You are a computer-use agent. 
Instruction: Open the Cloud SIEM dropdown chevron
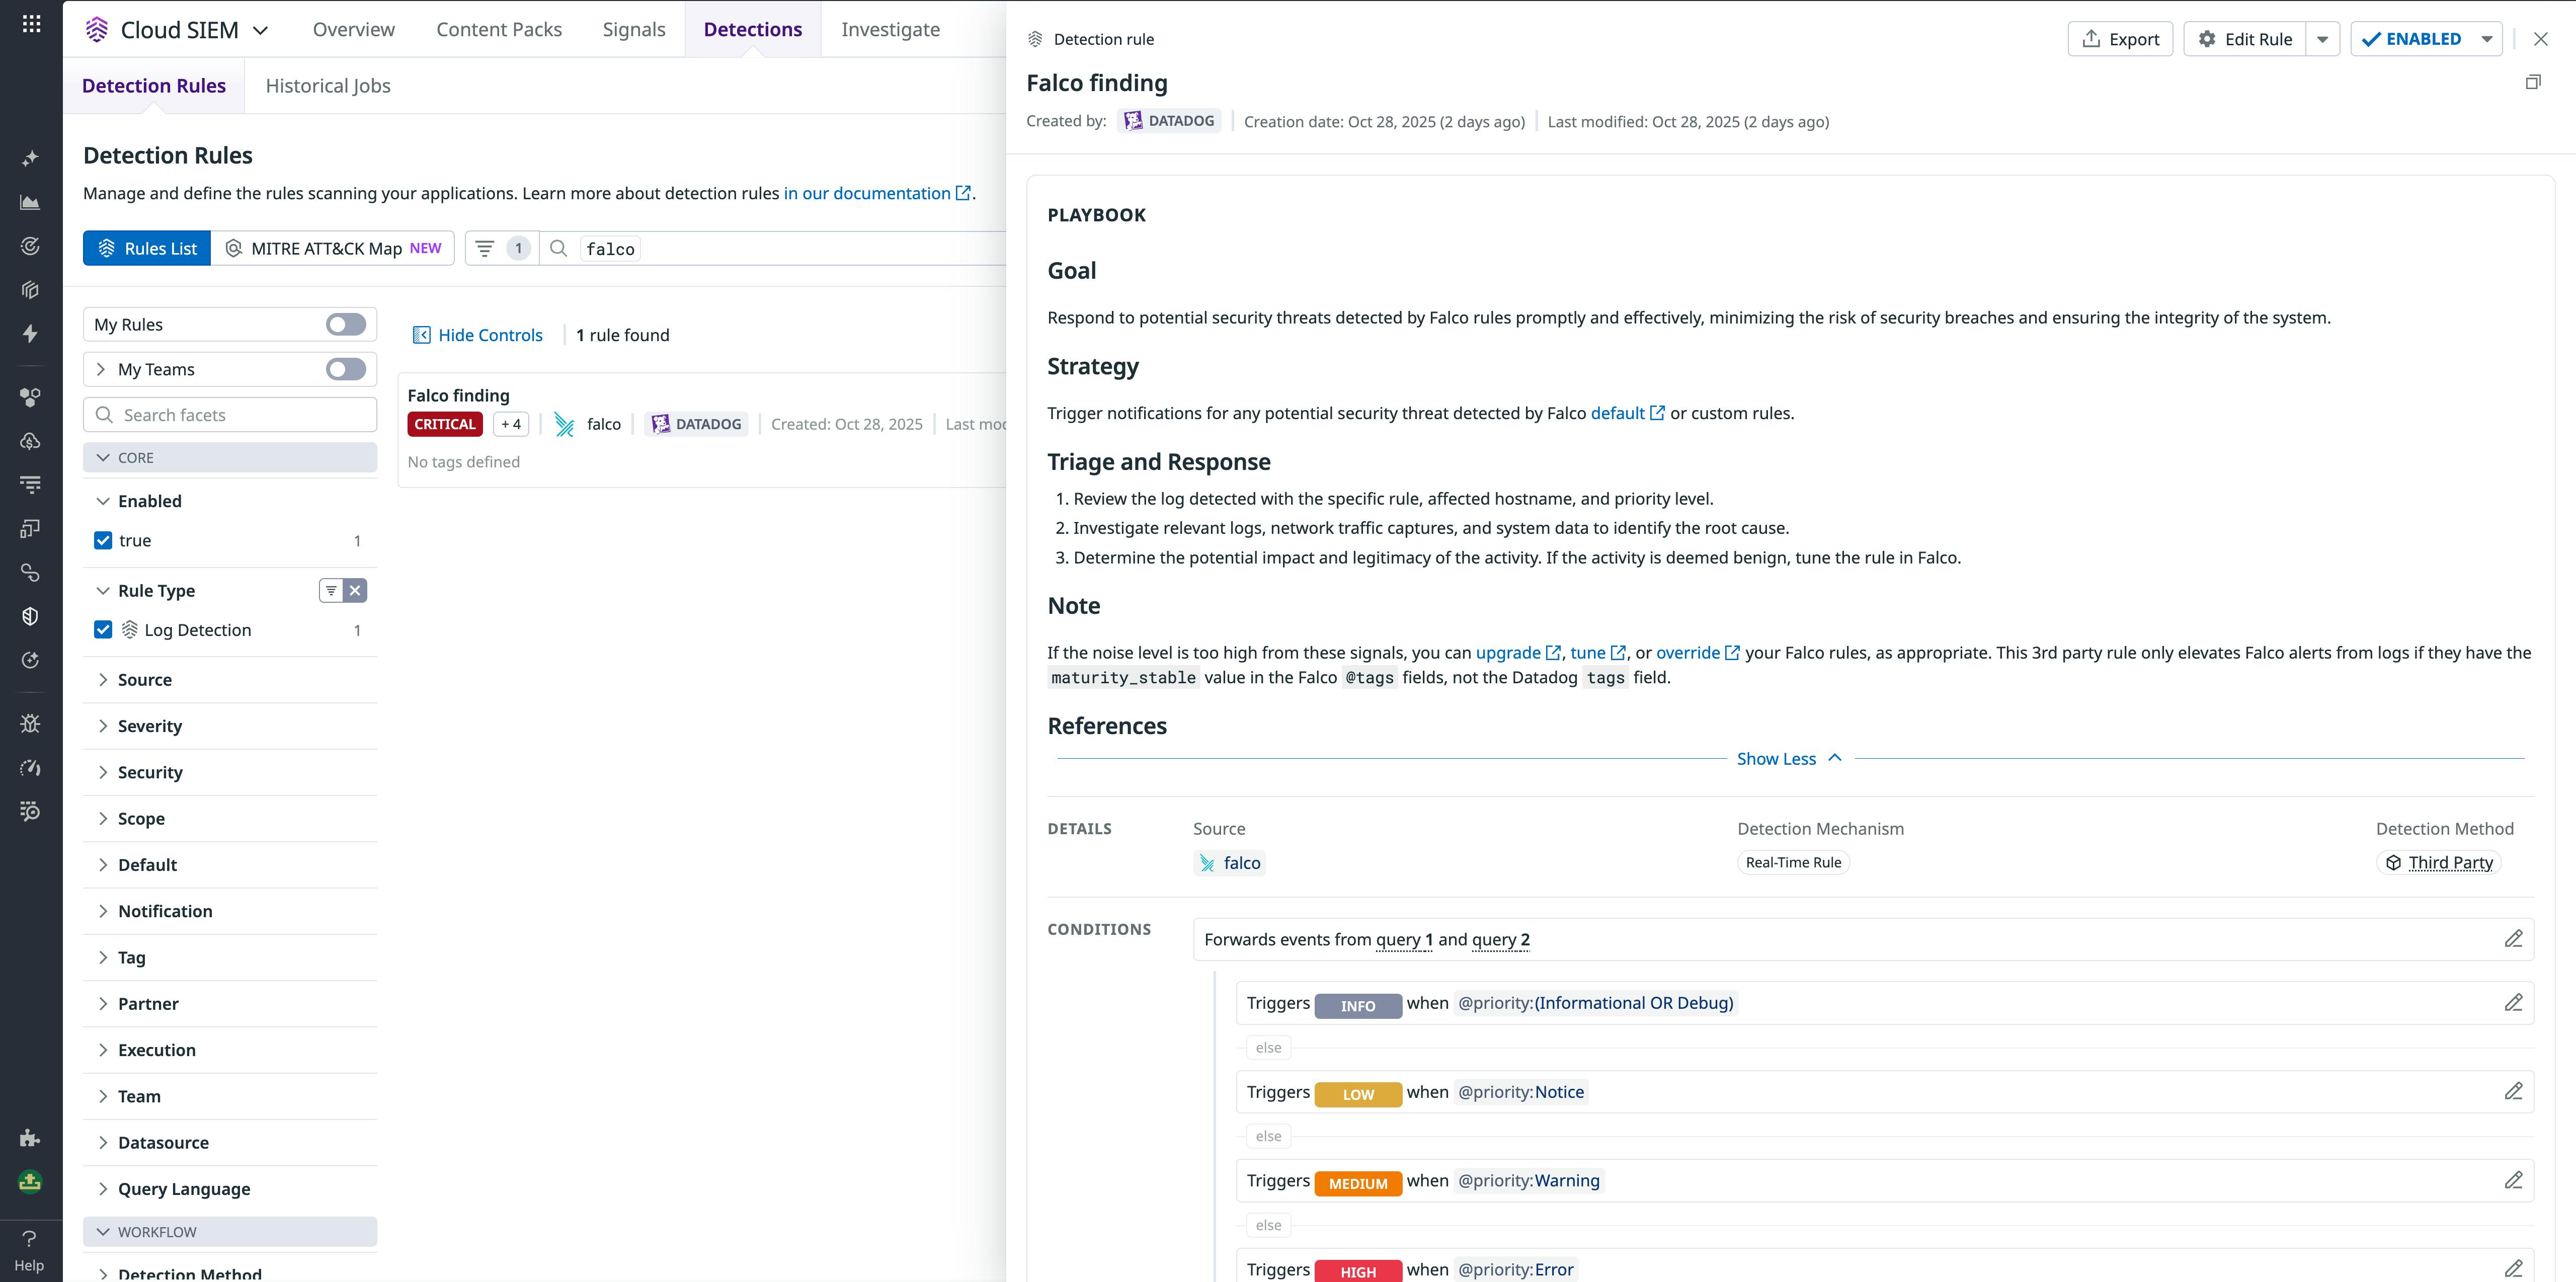pos(261,29)
